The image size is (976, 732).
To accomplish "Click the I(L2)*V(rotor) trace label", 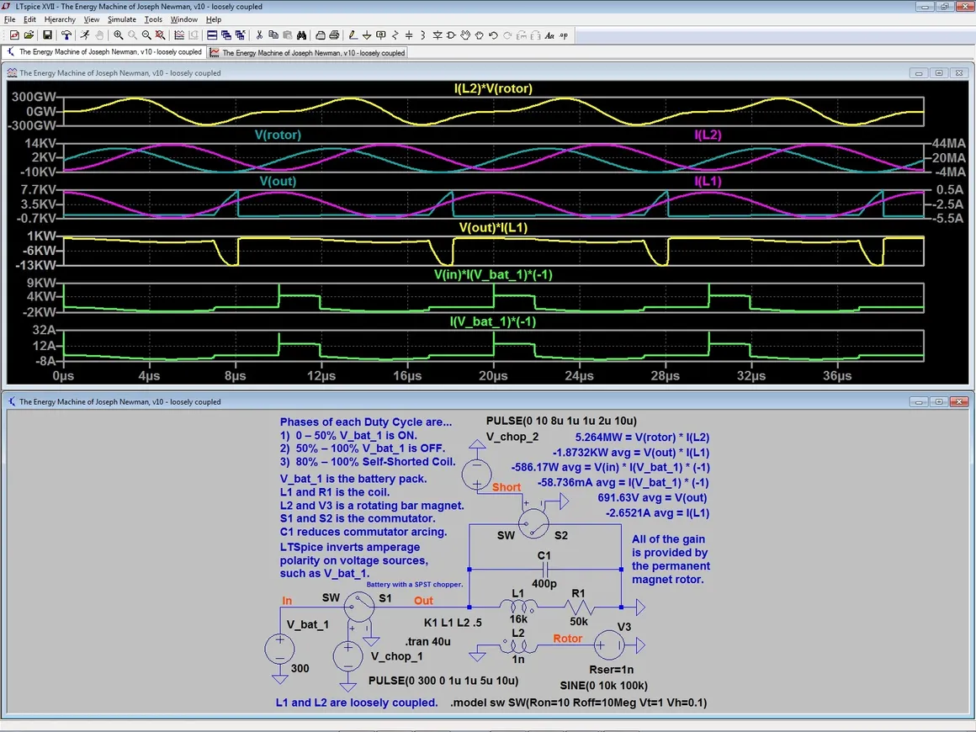I will coord(493,88).
